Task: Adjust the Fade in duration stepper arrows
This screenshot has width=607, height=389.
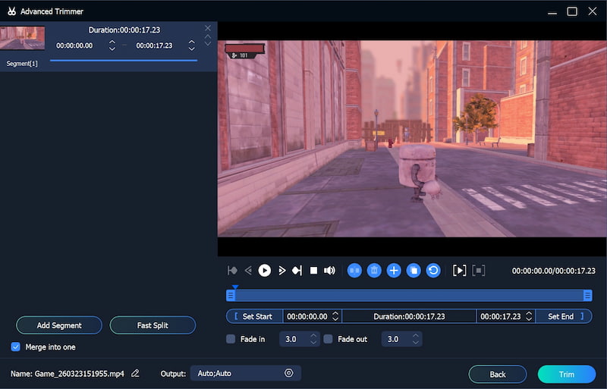Action: [x=313, y=339]
